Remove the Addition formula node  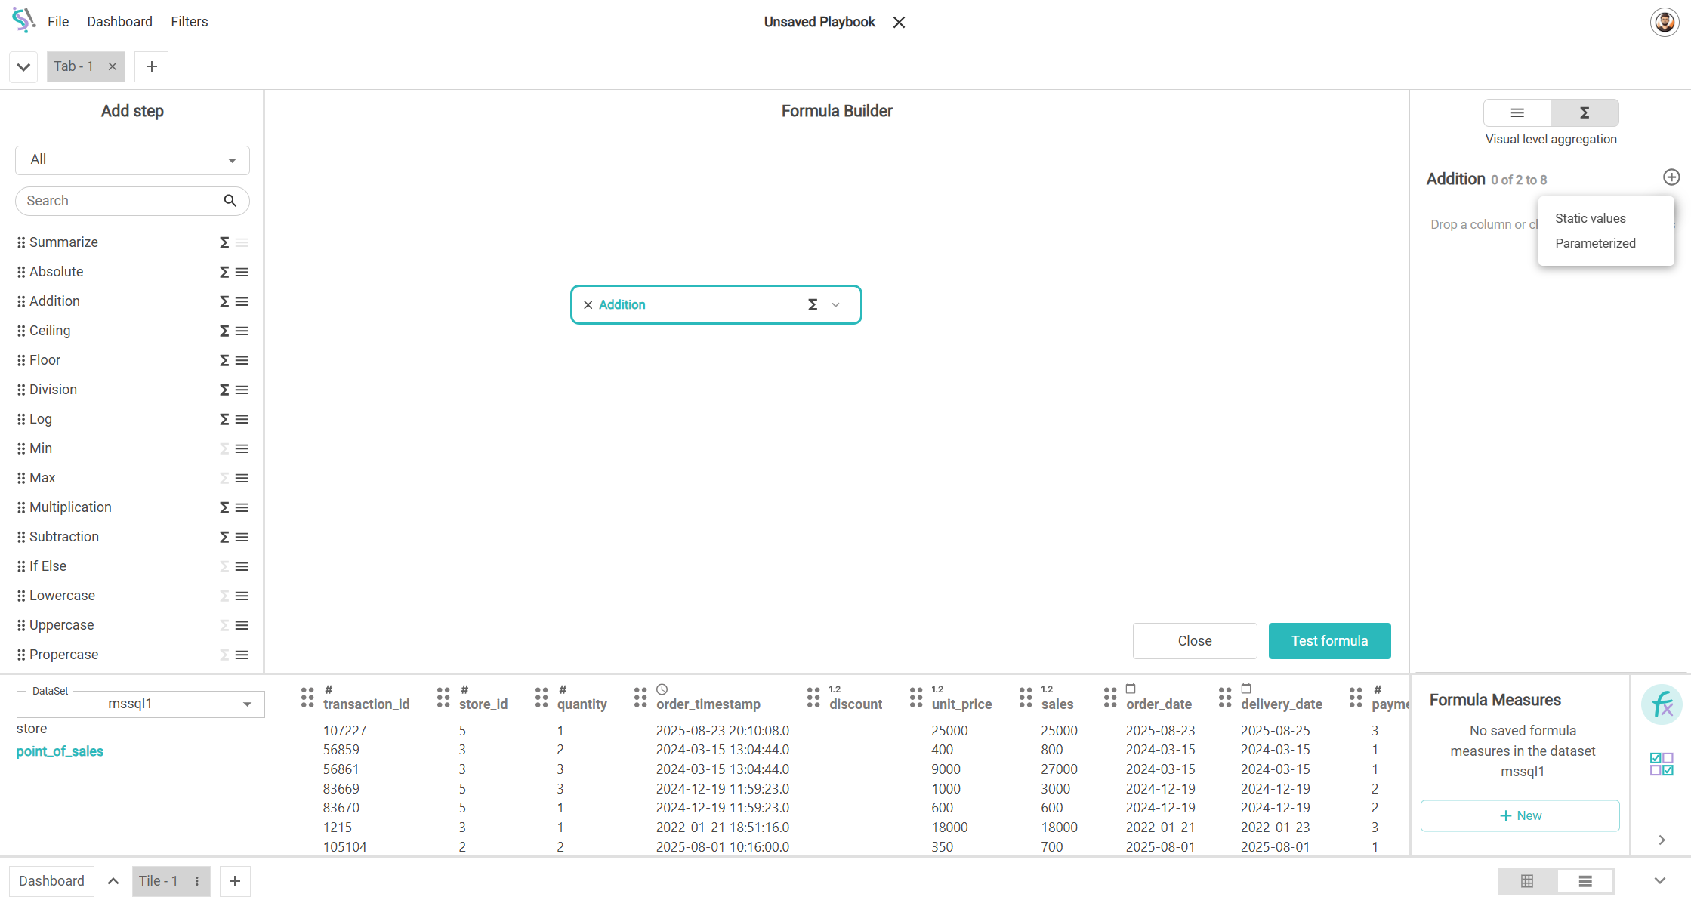coord(588,305)
